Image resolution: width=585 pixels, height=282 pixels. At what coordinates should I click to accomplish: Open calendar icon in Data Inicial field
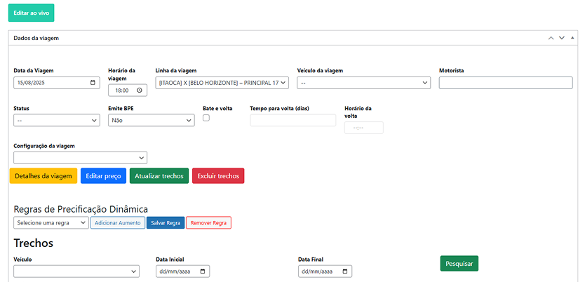203,271
